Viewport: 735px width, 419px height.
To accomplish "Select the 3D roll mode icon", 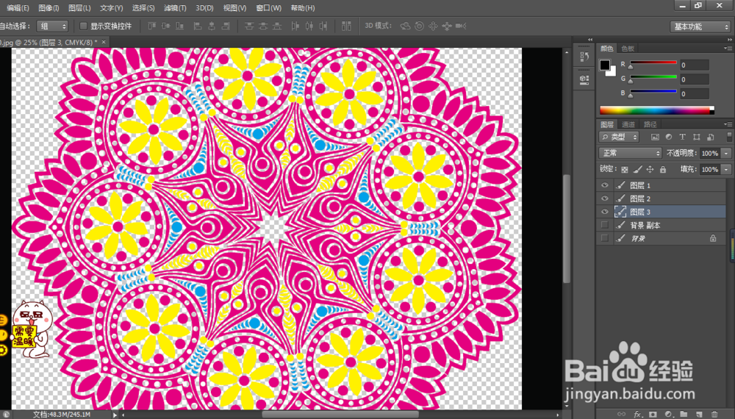I will (420, 26).
